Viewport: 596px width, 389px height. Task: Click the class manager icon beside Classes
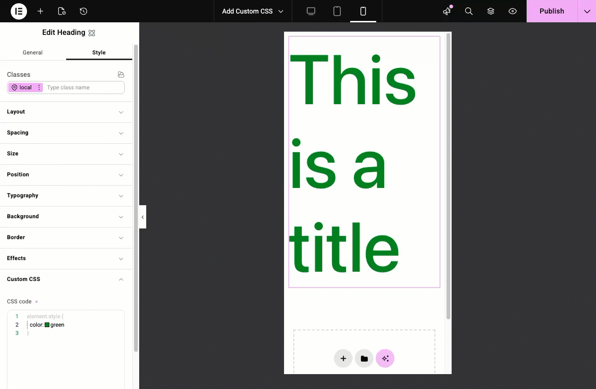click(121, 74)
